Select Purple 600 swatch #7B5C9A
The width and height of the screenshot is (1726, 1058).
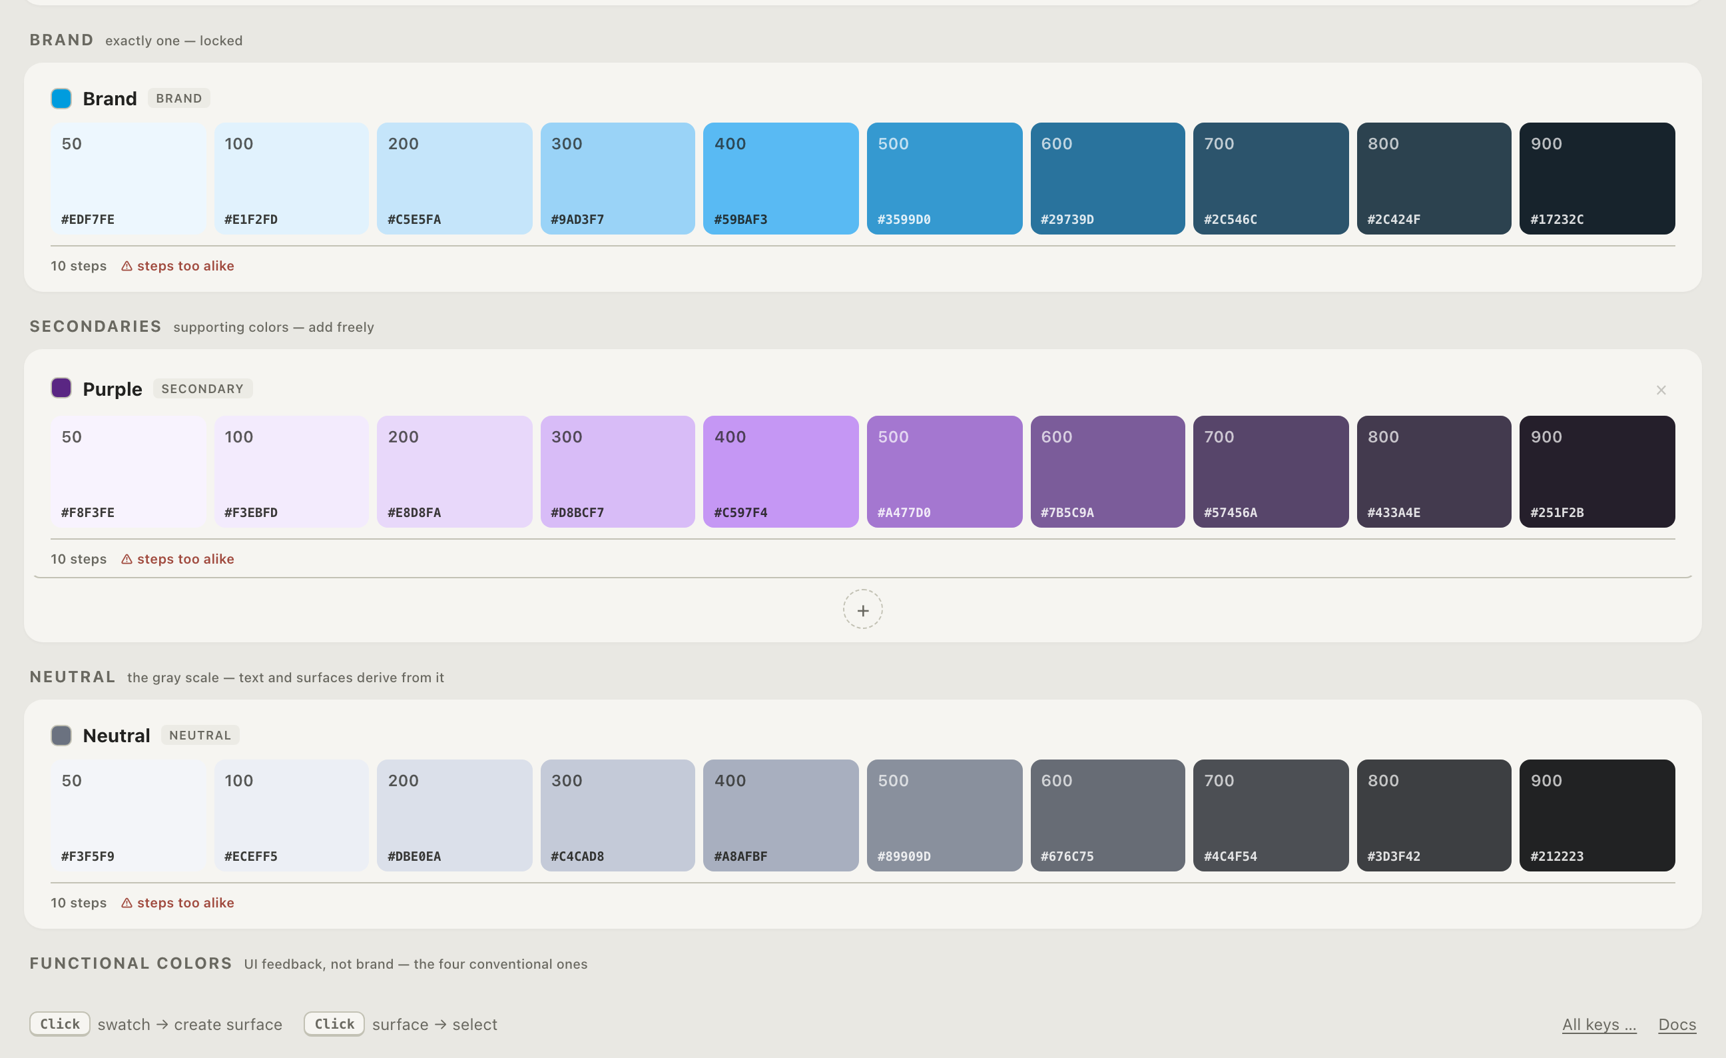(1107, 472)
